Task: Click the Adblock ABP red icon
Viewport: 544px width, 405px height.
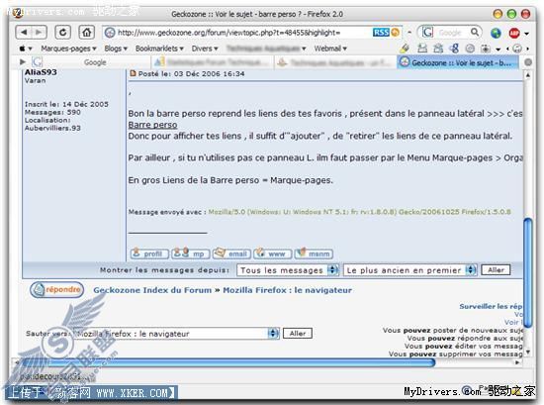Action: [514, 33]
